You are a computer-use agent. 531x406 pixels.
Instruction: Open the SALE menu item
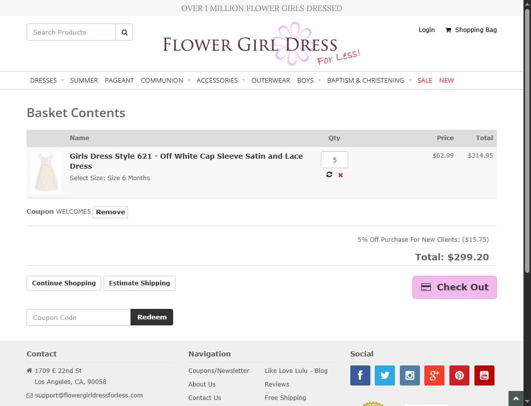click(x=425, y=81)
